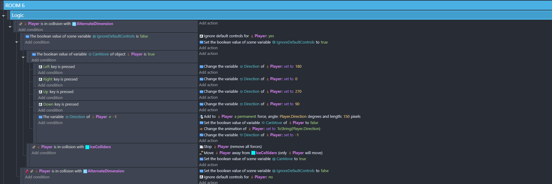The image size is (552, 184).
Task: Click Direction variable in Player ≠ -1 condition
Action: coord(77,117)
